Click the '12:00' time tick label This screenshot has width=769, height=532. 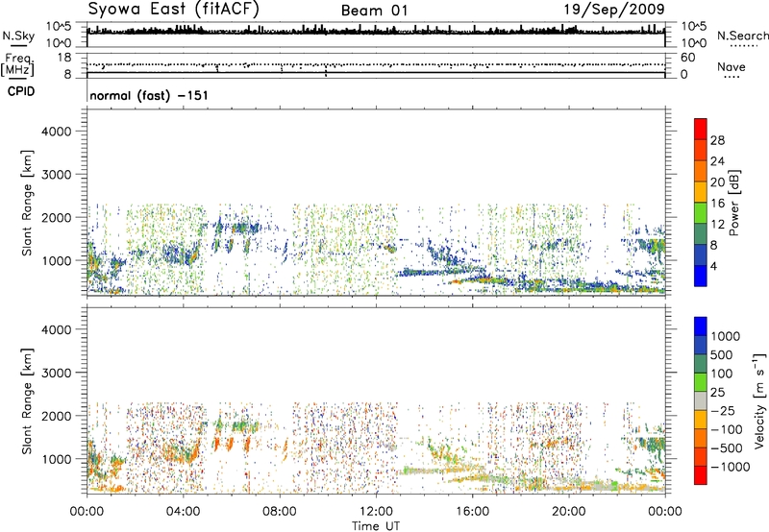(x=376, y=512)
